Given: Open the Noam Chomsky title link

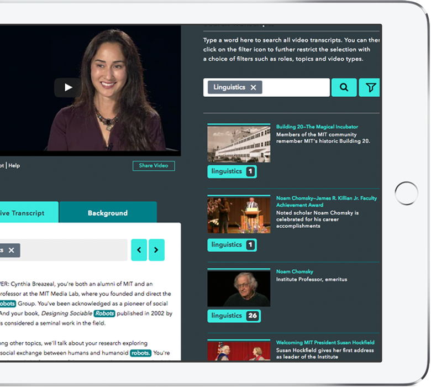Looking at the screenshot, I should 295,271.
